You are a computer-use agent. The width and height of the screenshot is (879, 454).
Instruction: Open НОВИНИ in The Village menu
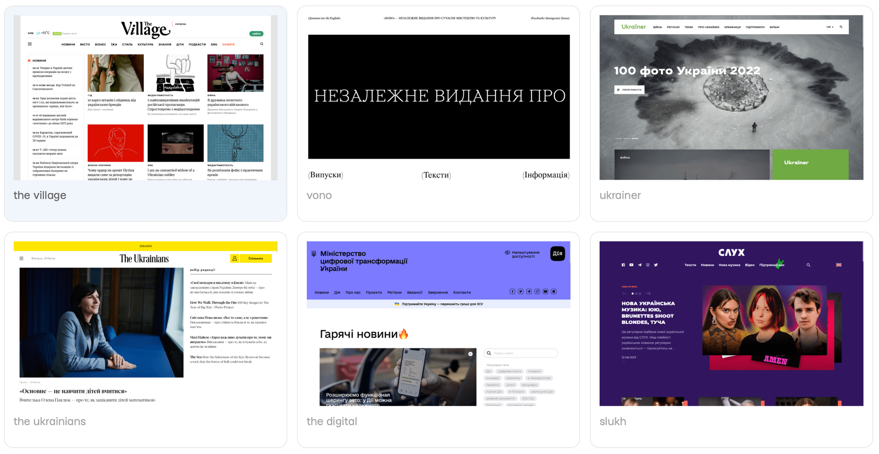click(x=68, y=44)
